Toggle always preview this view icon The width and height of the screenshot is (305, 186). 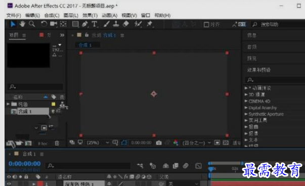tap(72, 142)
